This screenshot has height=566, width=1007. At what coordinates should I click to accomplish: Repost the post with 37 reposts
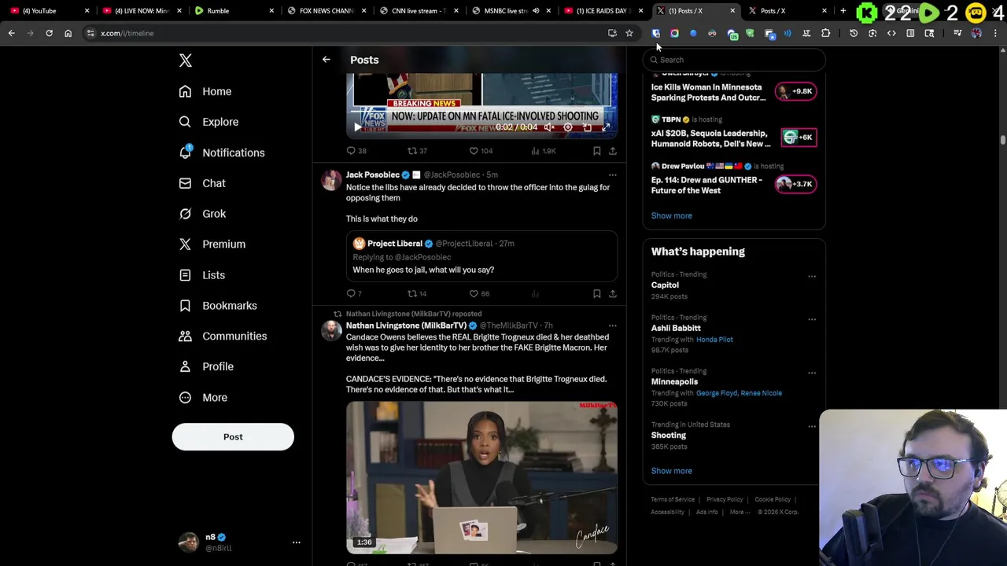pyautogui.click(x=417, y=151)
